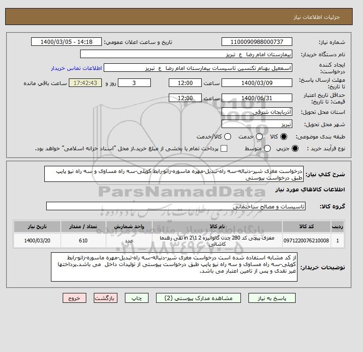
Task: Click the شماره نیاز field 1100090988000737
Action: click(257, 42)
